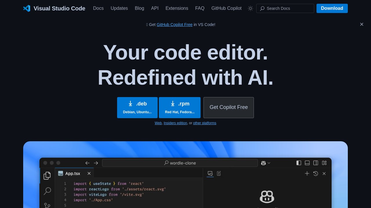Screen dimensions: 371x208
Task: Follow the Insiders edition link
Action: coord(175,123)
